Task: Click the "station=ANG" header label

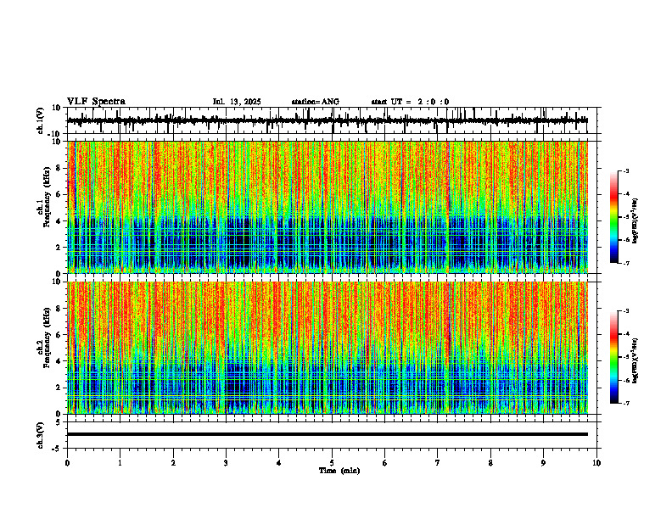Action: click(x=316, y=102)
